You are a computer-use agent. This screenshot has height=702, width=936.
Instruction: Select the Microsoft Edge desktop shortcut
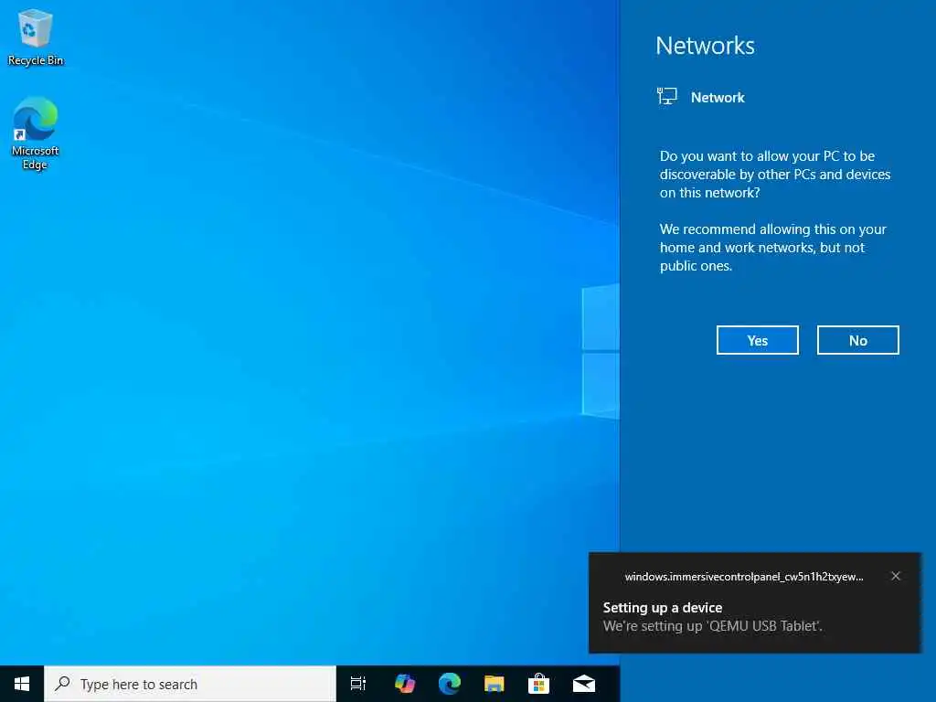(x=36, y=133)
